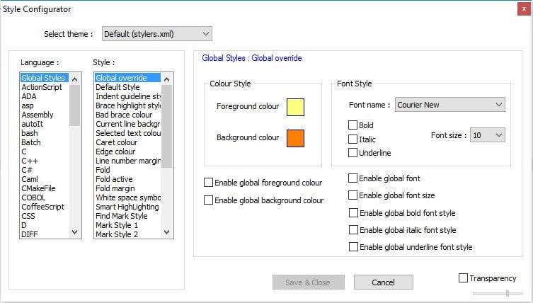Select asp language
The image size is (533, 303).
45,105
